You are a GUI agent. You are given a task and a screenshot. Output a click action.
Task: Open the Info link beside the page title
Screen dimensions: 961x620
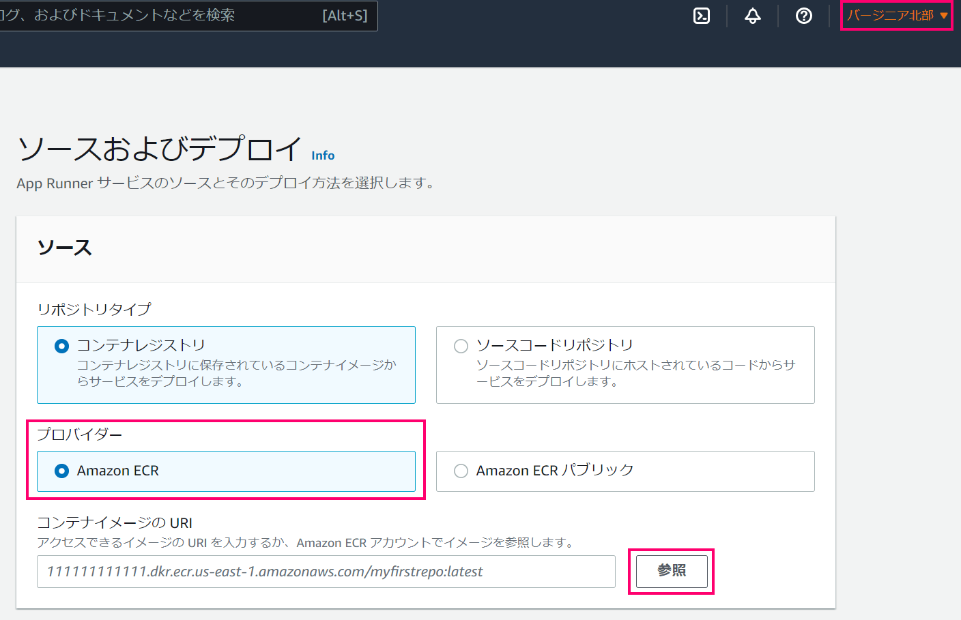point(323,156)
